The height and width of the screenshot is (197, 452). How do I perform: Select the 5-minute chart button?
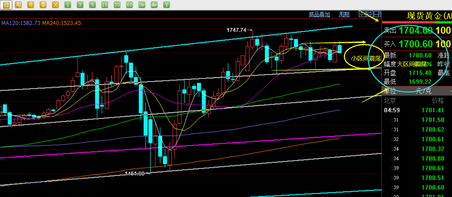[92, 5]
